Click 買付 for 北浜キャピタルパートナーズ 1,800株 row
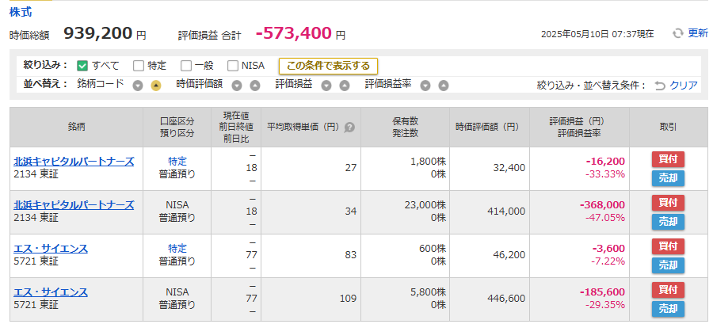Screen dimensions: 713x324 click(668, 159)
